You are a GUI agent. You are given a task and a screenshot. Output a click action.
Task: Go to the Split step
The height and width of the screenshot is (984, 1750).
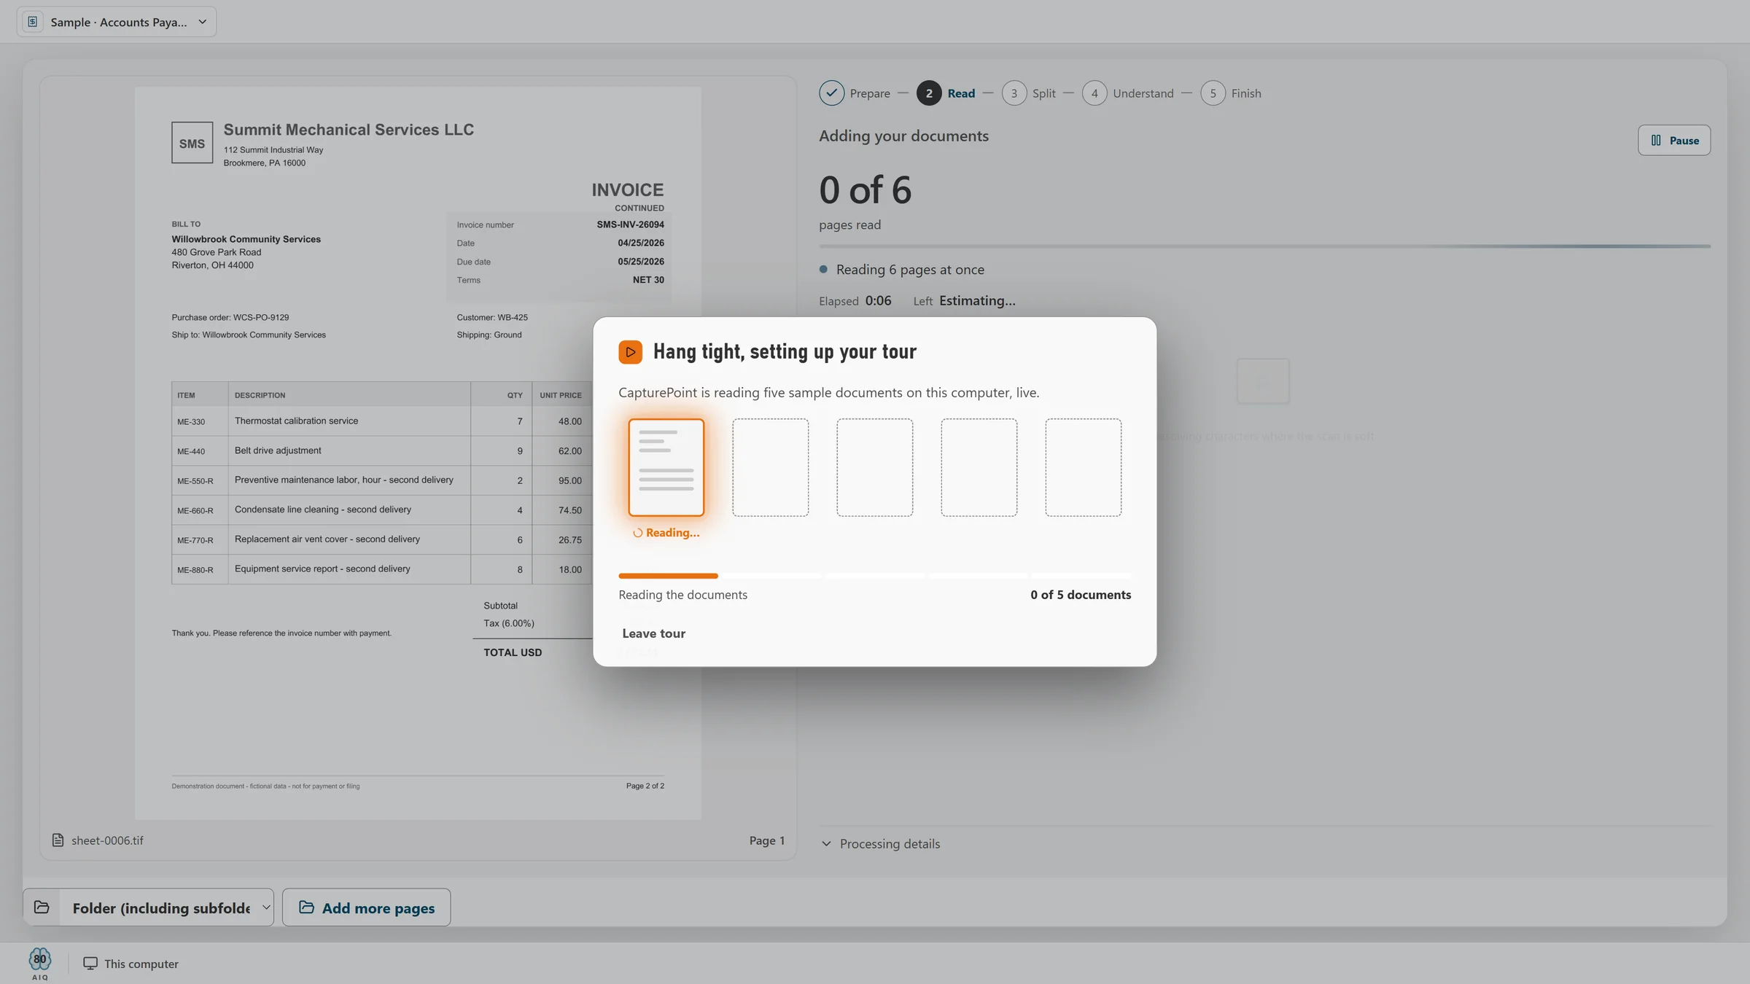point(1029,93)
